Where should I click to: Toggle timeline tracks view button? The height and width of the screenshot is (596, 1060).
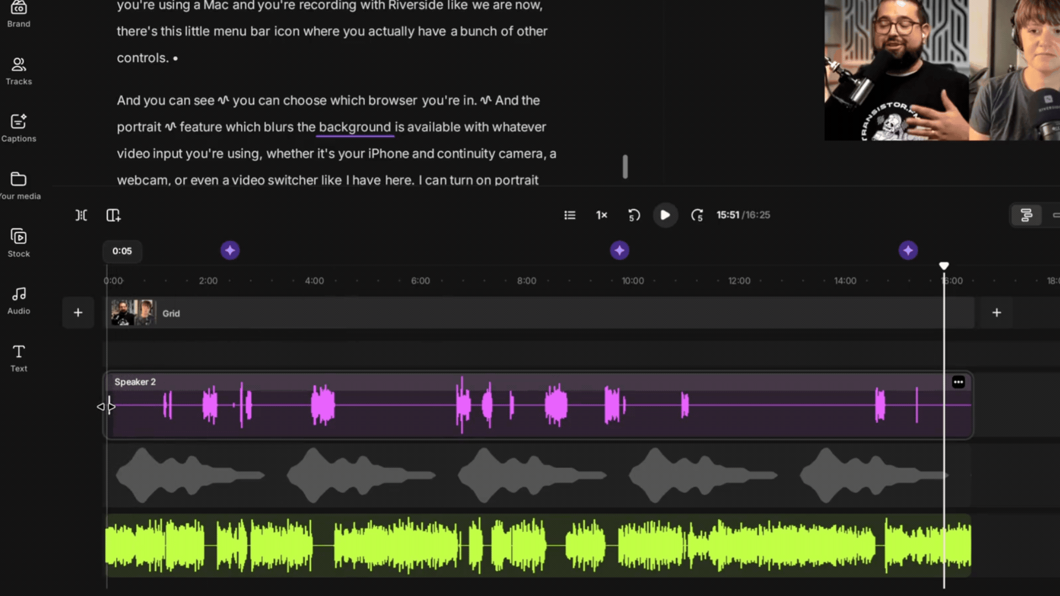click(1026, 215)
